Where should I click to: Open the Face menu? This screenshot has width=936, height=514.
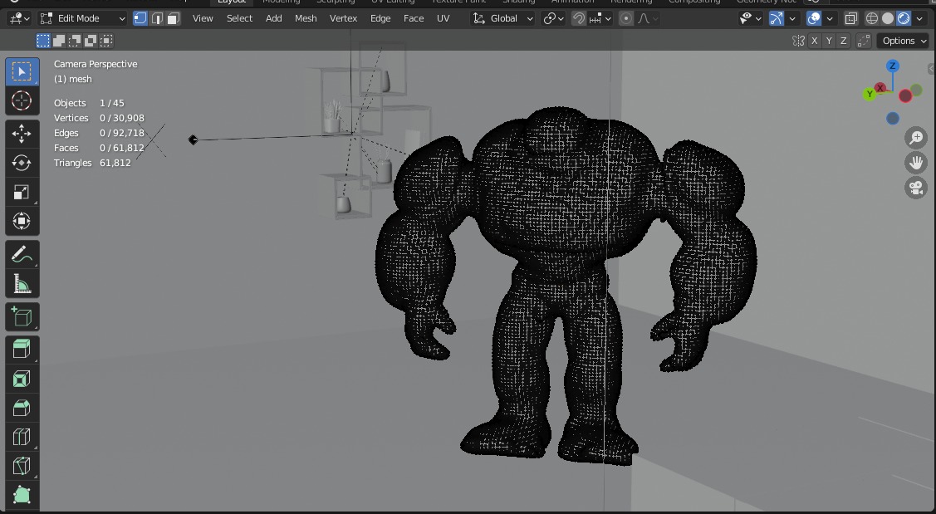pyautogui.click(x=413, y=18)
